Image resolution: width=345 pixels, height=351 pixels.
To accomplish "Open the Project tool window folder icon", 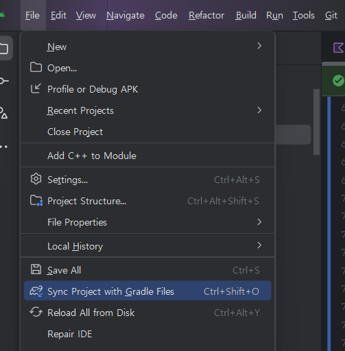I will pyautogui.click(x=4, y=48).
